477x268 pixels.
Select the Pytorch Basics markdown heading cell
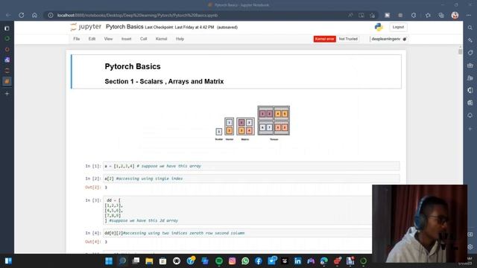point(236,71)
